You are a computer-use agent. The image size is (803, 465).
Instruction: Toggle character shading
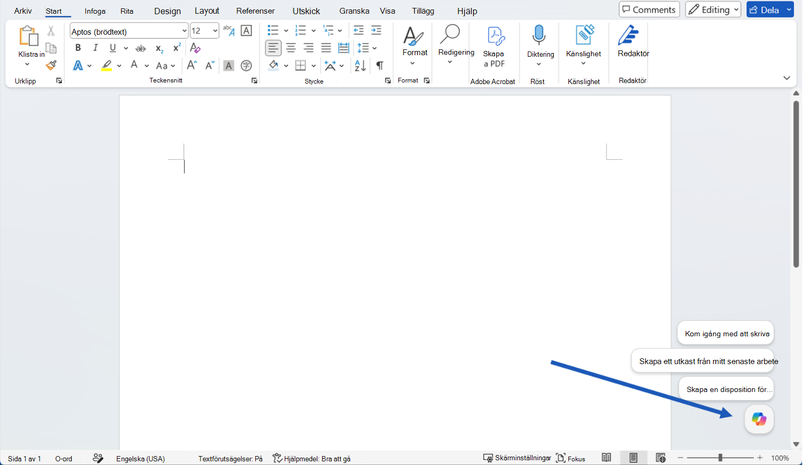(x=228, y=66)
